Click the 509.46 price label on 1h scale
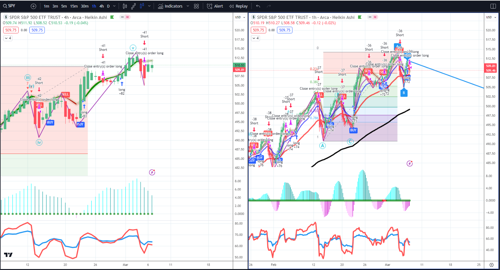500x270 pixels. 491,70
